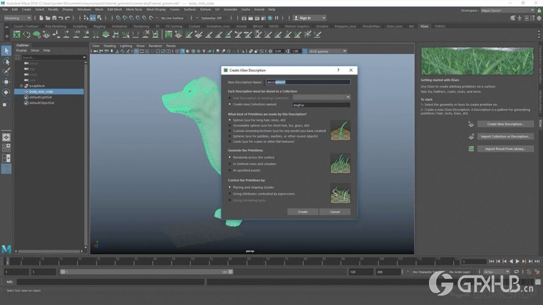Open the Modeling menu set dropdown
The height and width of the screenshot is (305, 543).
pos(18,18)
